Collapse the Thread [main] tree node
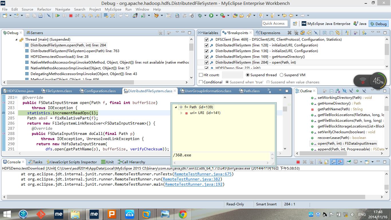This screenshot has width=391, height=220. click(16, 40)
